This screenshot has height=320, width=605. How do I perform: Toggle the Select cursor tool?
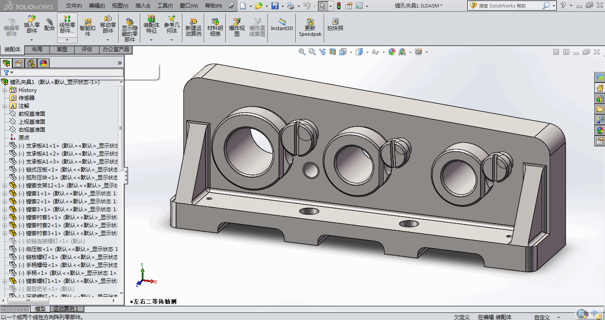[x=322, y=6]
